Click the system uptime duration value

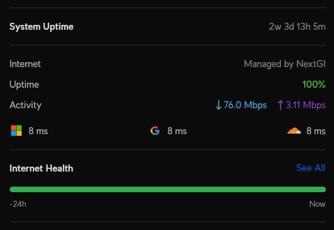click(297, 27)
